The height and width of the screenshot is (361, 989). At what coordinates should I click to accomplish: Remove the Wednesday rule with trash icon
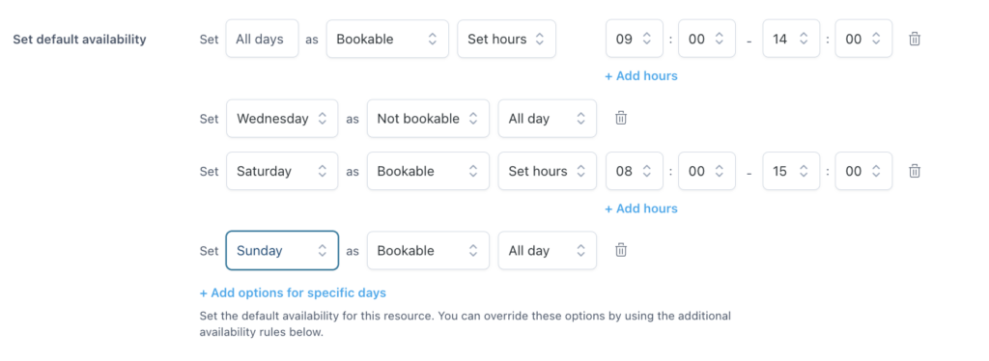click(x=621, y=119)
